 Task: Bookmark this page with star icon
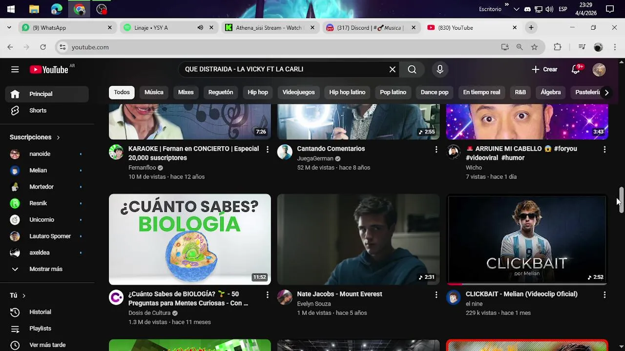[x=534, y=47]
